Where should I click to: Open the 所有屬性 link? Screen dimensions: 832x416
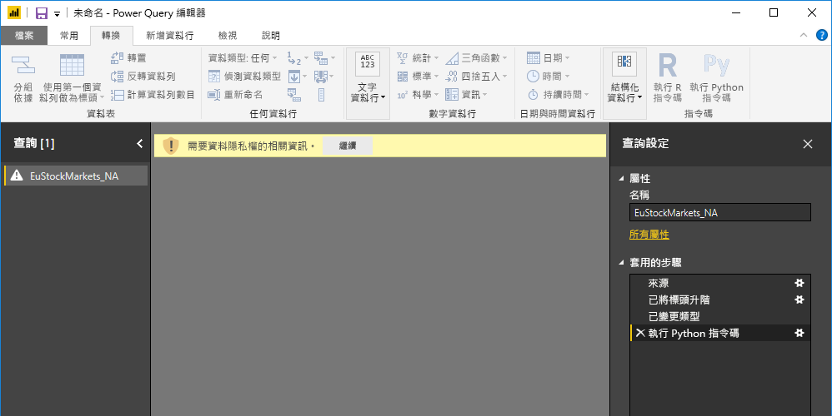(649, 235)
